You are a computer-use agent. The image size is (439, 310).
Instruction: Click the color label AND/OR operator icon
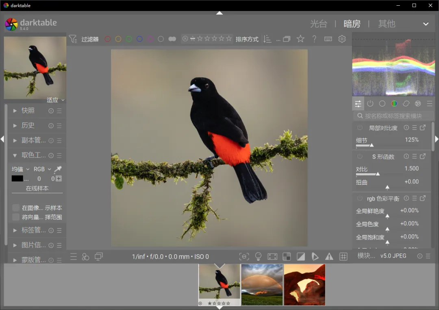coord(172,39)
